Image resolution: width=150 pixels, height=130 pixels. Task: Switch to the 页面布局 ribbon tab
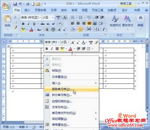[40, 10]
